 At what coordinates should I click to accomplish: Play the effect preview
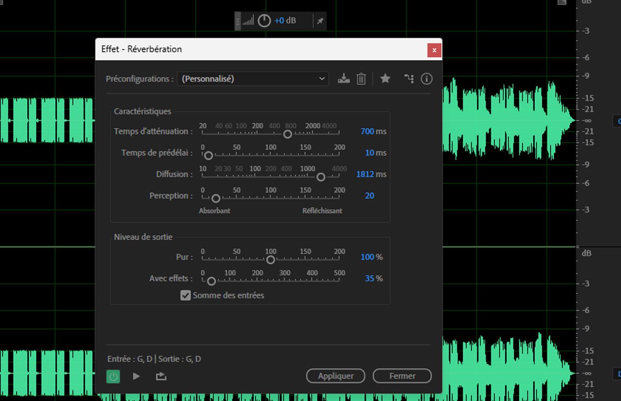pos(137,376)
